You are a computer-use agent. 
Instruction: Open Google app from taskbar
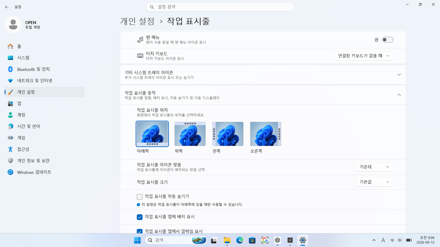click(x=265, y=240)
